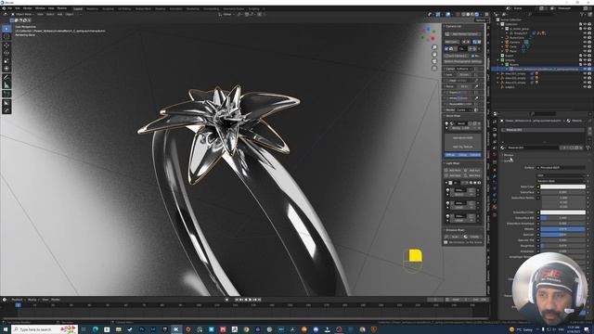Open Material properties tab icon
Image resolution: width=594 pixels, height=334 pixels.
pos(495,208)
